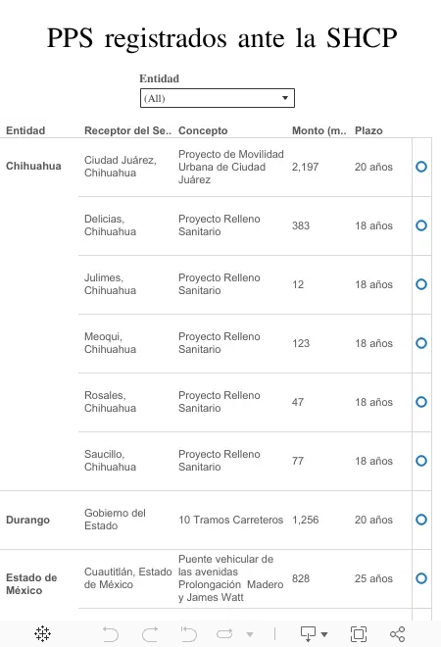Click the Plazo column header
This screenshot has height=647, width=441.
point(368,130)
